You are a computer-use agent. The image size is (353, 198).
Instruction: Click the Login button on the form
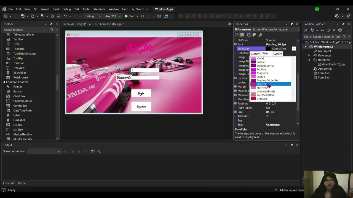pyautogui.click(x=141, y=94)
